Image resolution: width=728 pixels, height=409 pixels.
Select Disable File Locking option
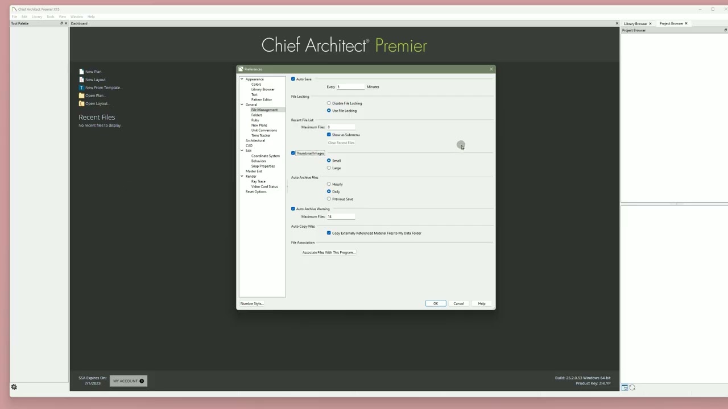point(329,103)
